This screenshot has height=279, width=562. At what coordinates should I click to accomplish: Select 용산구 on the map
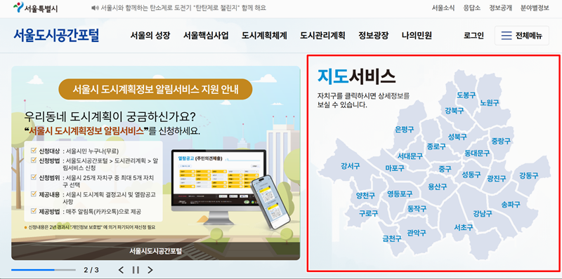click(437, 186)
